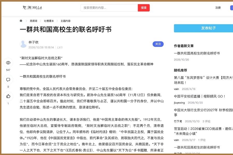Screen dimensions: 233x155
Task: Click the date 2026/10/20 beside jiuyexing
Action: [x=195, y=103]
